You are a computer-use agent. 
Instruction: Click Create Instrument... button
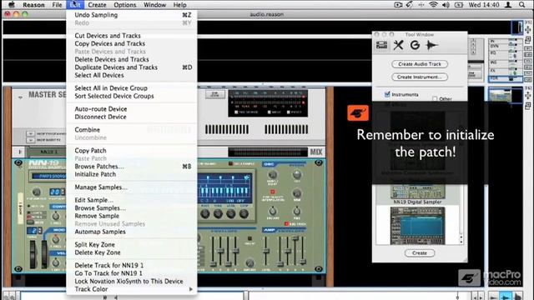420,77
